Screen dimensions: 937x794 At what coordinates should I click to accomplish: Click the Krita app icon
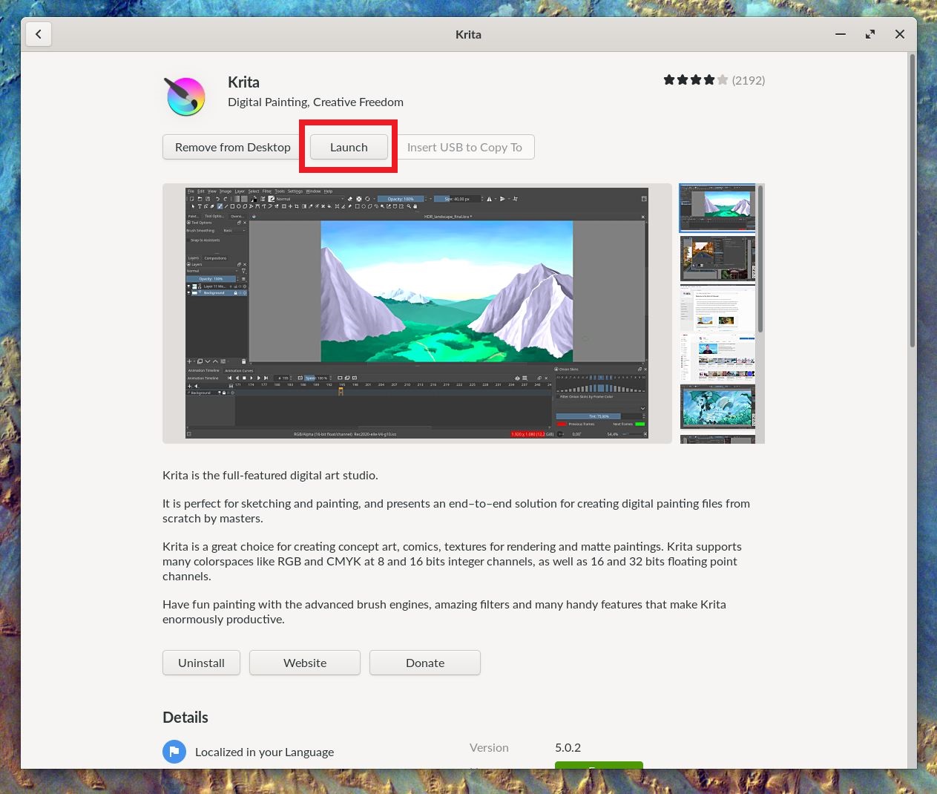click(185, 96)
